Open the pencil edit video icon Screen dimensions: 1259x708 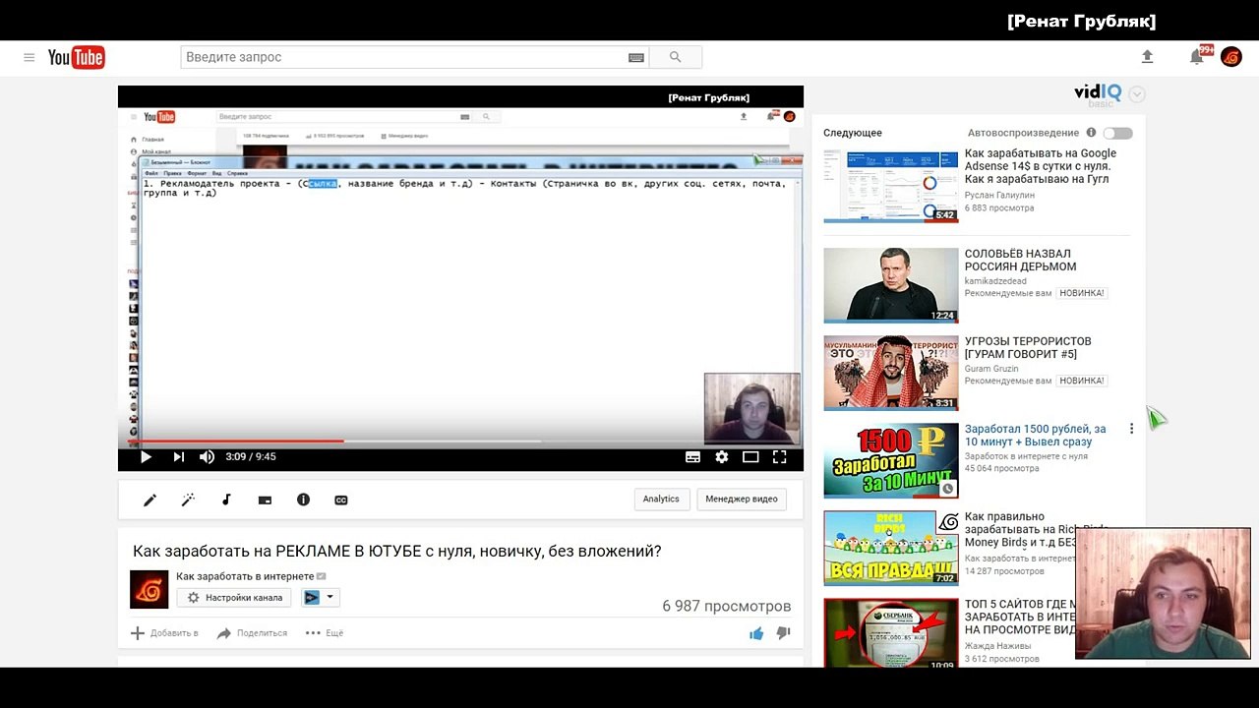[150, 500]
